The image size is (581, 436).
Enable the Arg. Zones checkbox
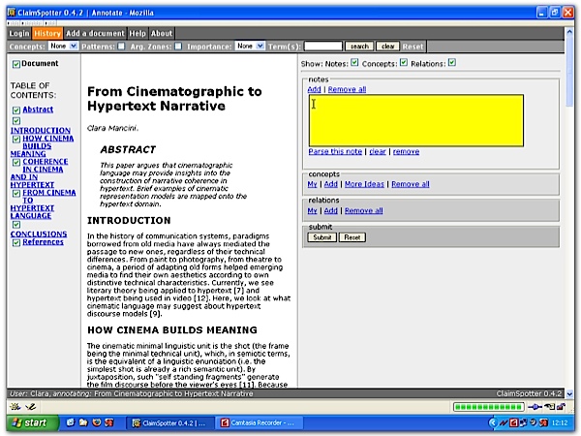tap(178, 46)
